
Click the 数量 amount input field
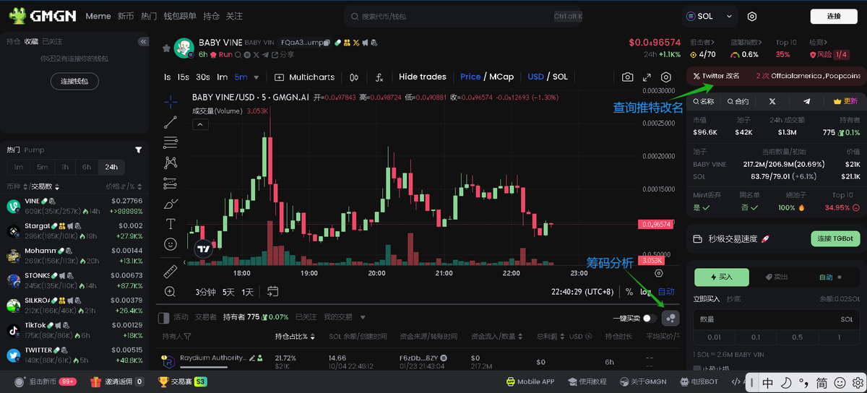(777, 319)
